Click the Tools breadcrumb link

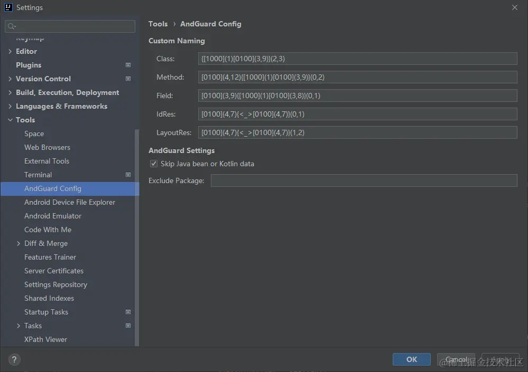pyautogui.click(x=158, y=24)
